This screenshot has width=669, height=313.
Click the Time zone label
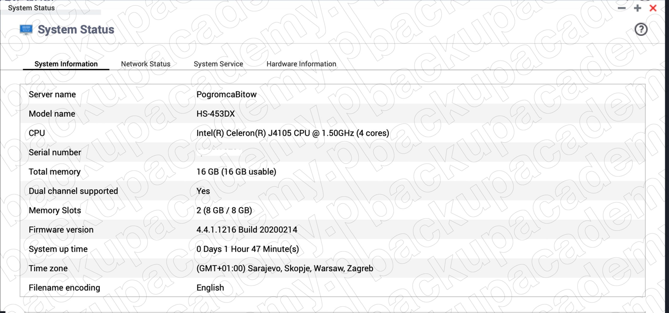pyautogui.click(x=48, y=268)
